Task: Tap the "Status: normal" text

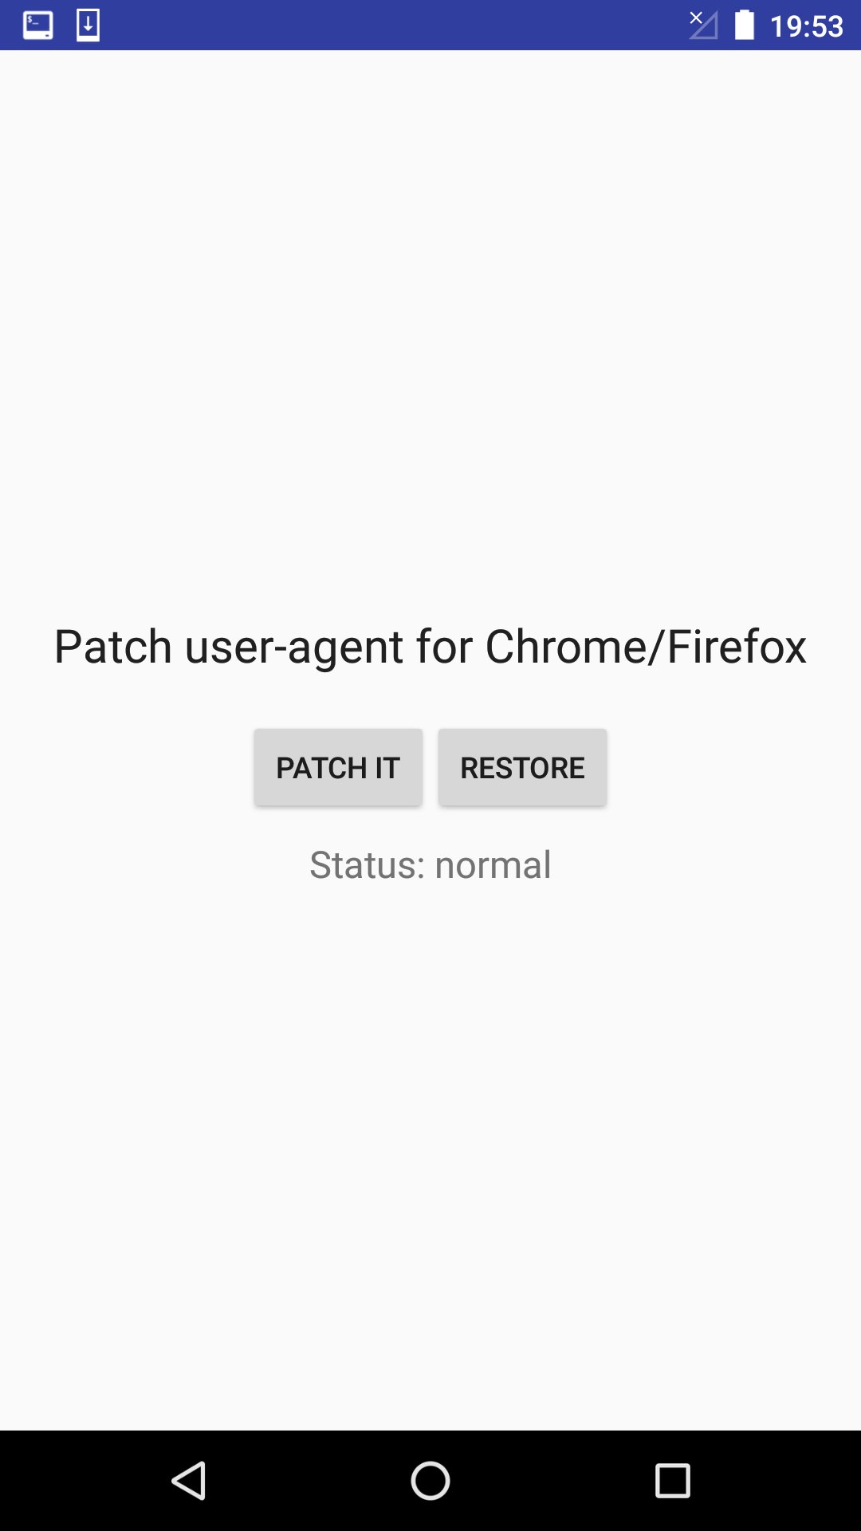Action: [431, 864]
